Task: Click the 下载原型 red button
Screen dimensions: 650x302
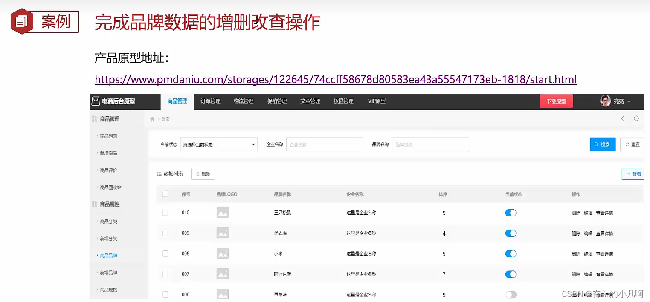Action: (x=557, y=101)
